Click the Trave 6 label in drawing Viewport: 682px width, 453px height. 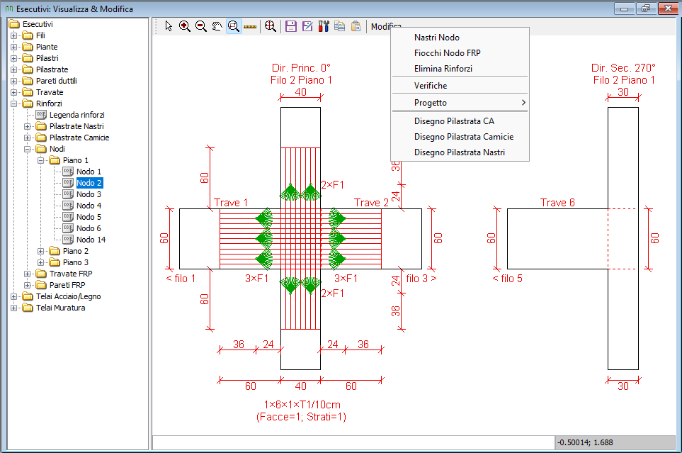coord(557,203)
